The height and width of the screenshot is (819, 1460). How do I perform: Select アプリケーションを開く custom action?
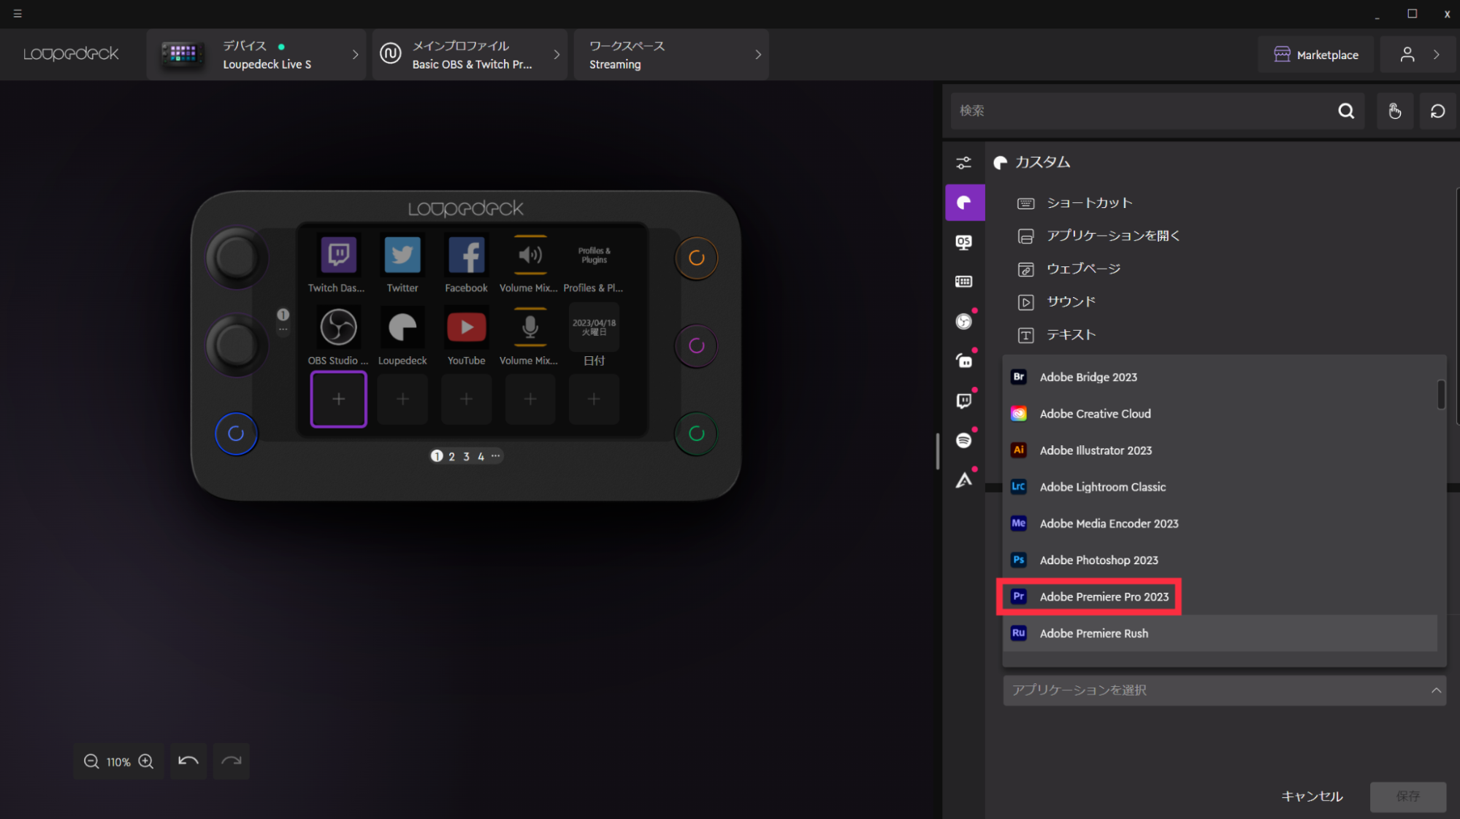tap(1098, 236)
